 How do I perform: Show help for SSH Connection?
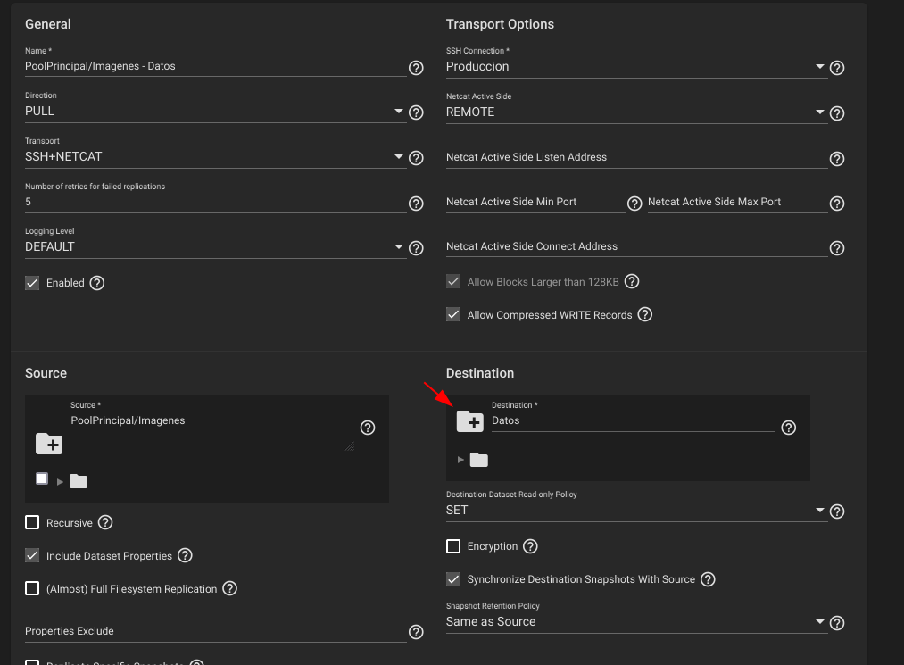click(x=836, y=68)
